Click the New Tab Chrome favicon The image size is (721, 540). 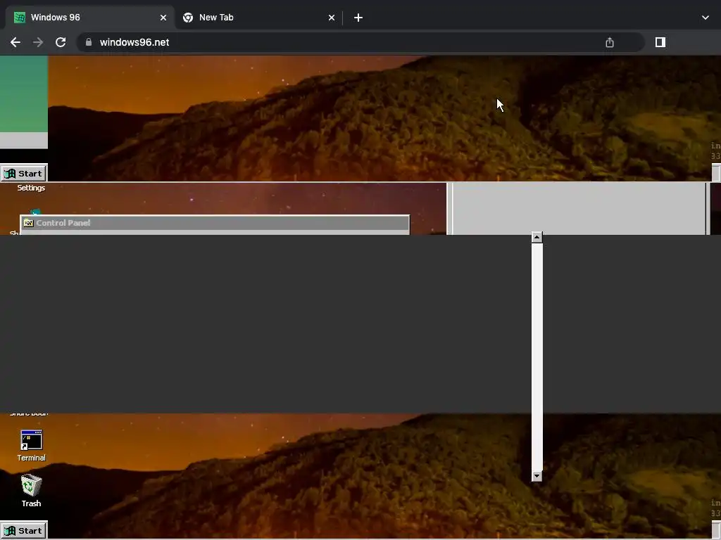pyautogui.click(x=187, y=18)
